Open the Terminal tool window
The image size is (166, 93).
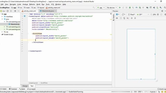tap(13, 89)
